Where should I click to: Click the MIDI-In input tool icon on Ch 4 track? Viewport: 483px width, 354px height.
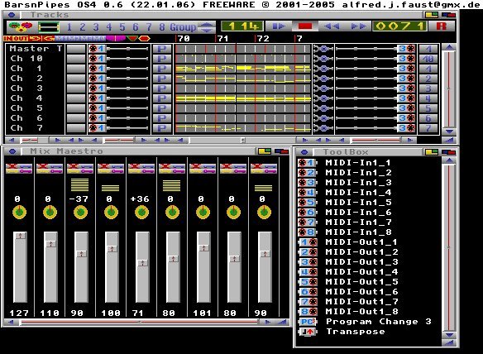coord(97,98)
